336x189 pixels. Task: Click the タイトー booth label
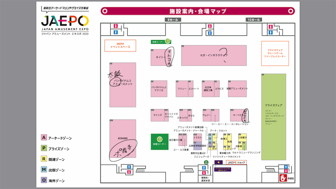(161, 57)
